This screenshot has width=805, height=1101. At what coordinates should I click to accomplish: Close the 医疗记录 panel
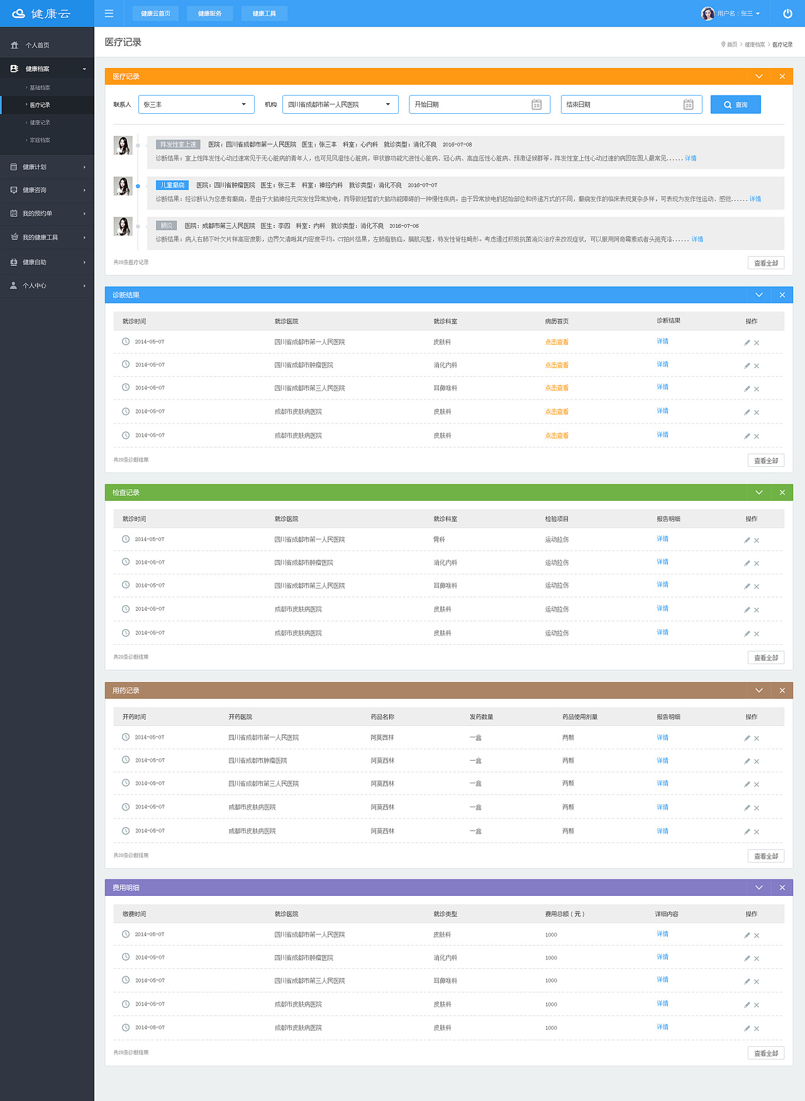(x=782, y=76)
